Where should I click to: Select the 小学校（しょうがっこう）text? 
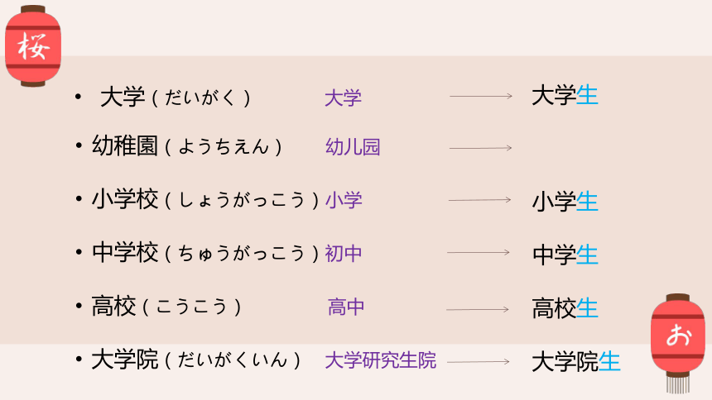(205, 199)
